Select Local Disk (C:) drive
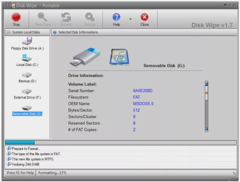The height and width of the screenshot is (182, 240). [27, 60]
